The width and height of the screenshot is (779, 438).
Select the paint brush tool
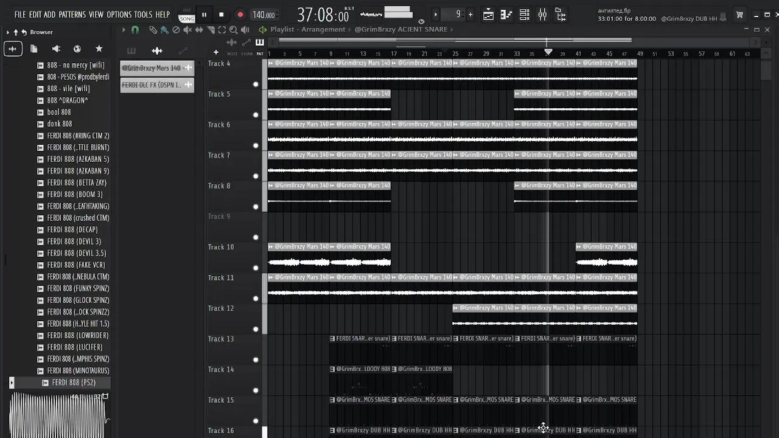click(164, 29)
